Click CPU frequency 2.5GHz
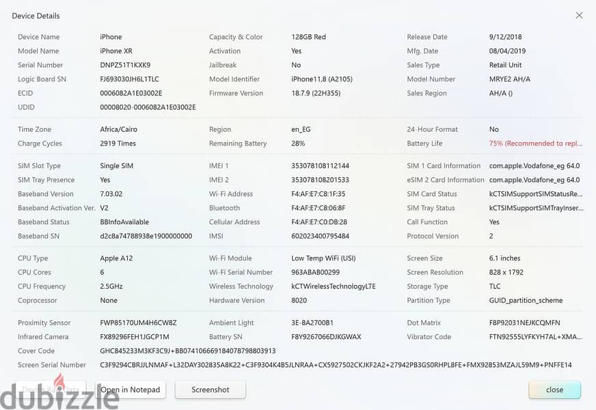Screen dimensions: 596x410 coord(111,286)
